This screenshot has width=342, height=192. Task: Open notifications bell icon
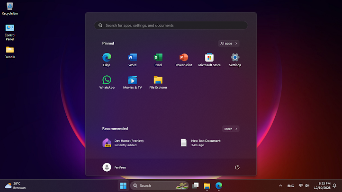pyautogui.click(x=334, y=186)
